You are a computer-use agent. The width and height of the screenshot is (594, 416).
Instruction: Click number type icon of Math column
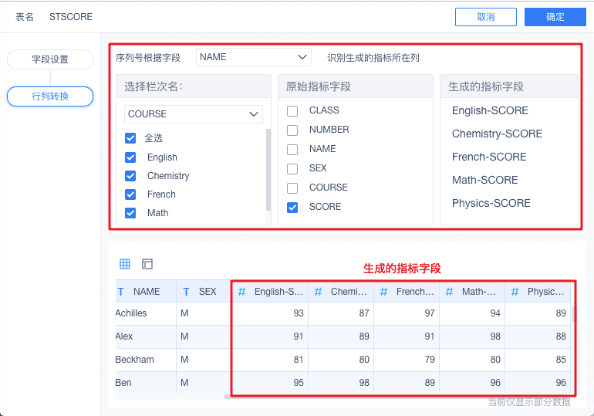(x=450, y=292)
